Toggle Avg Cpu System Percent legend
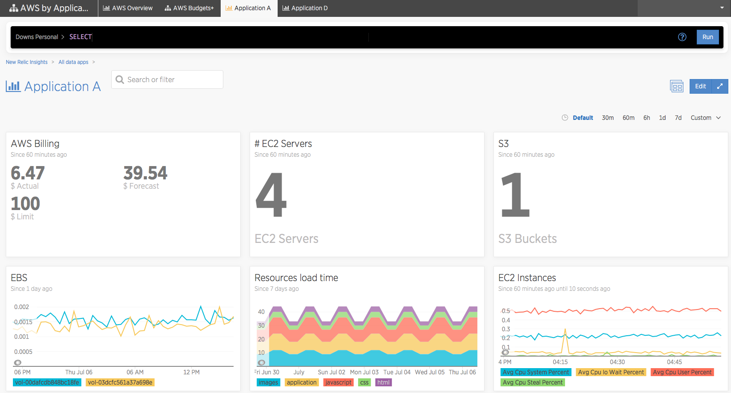This screenshot has height=393, width=731. [x=536, y=372]
